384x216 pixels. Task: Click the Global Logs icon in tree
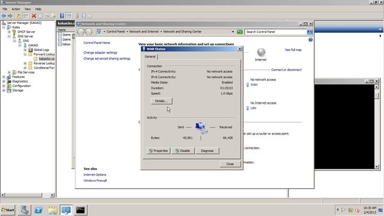coord(31,50)
